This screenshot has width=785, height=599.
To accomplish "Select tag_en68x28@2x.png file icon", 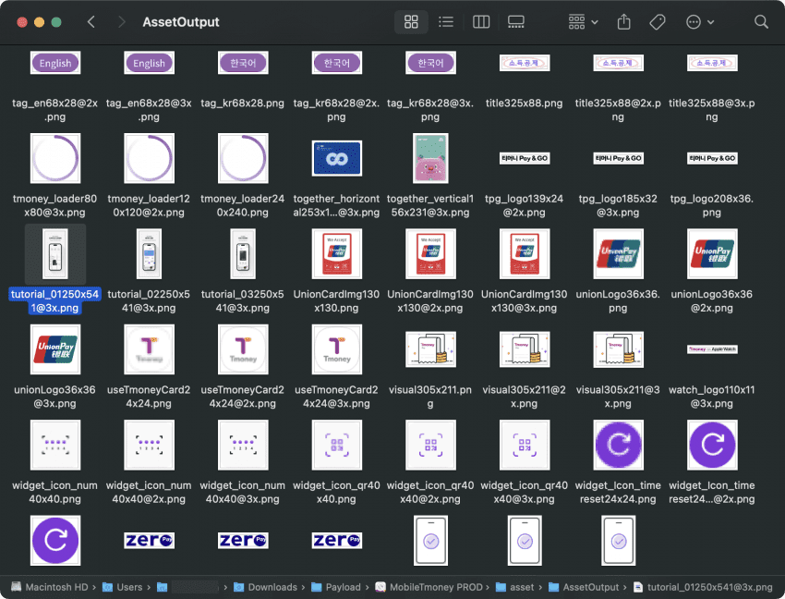I will [x=55, y=63].
